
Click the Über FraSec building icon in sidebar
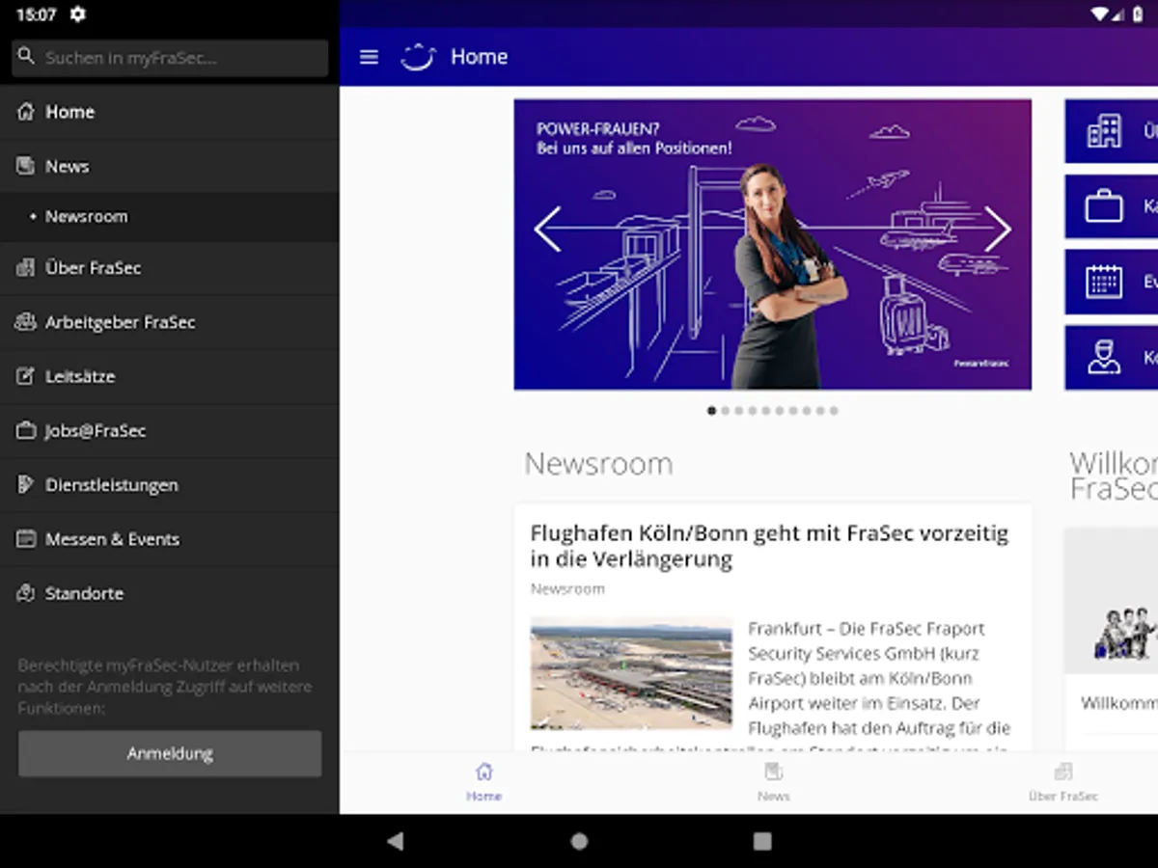click(26, 268)
